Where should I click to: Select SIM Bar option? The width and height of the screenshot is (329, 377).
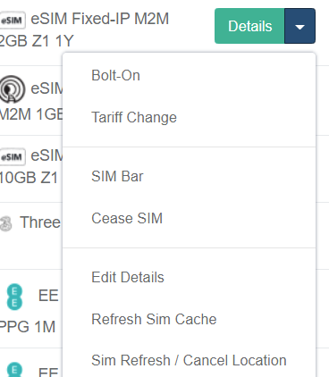pyautogui.click(x=117, y=176)
